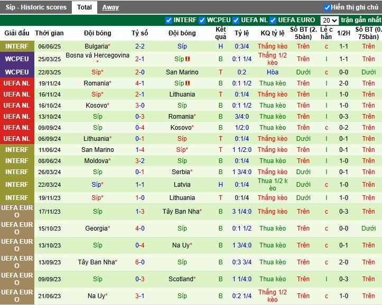Click the Moldova team name
The image size is (382, 305).
tap(96, 160)
